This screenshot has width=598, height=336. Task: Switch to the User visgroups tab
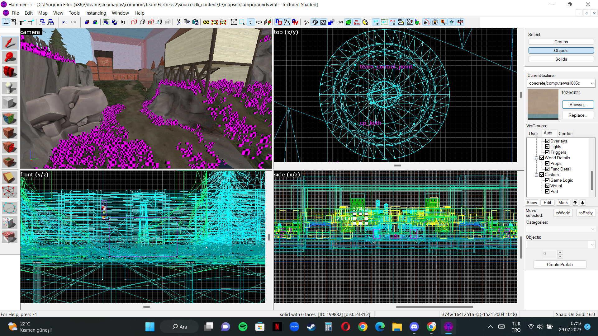(533, 133)
